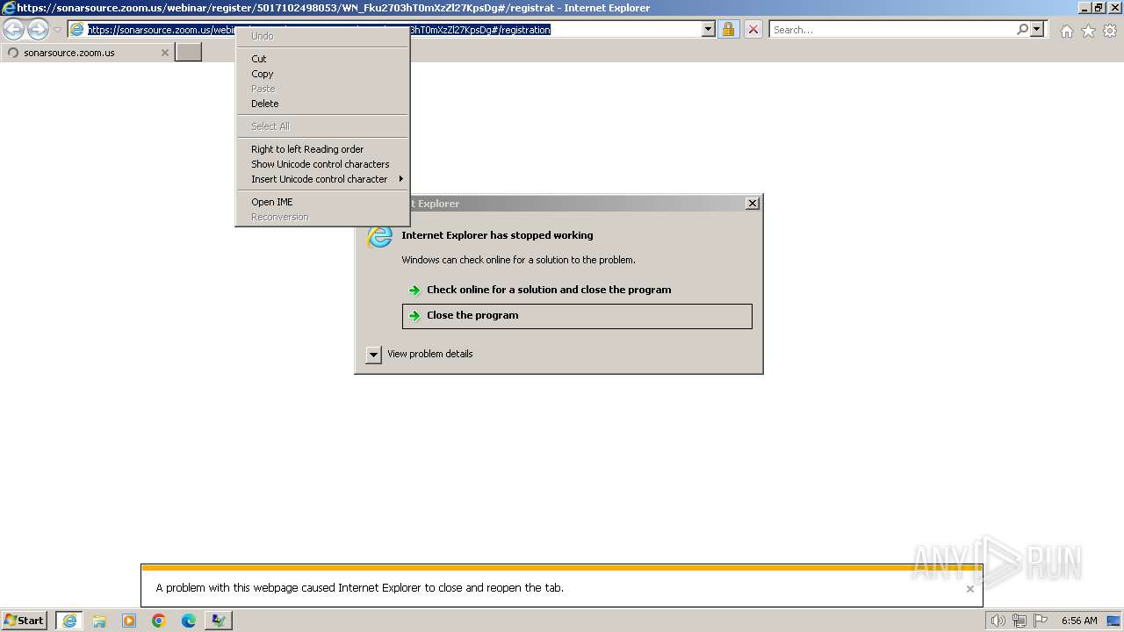1124x632 pixels.
Task: Expand View problem details arrow
Action: tap(373, 355)
